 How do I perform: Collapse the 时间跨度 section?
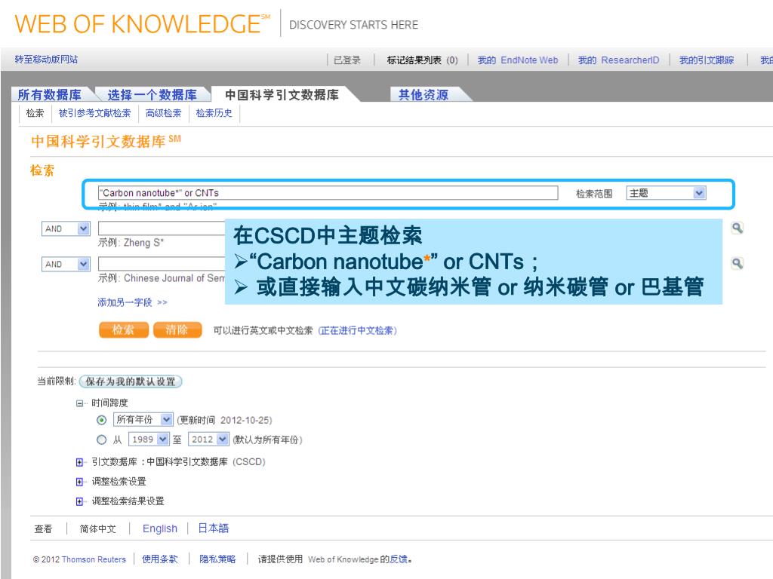point(79,403)
